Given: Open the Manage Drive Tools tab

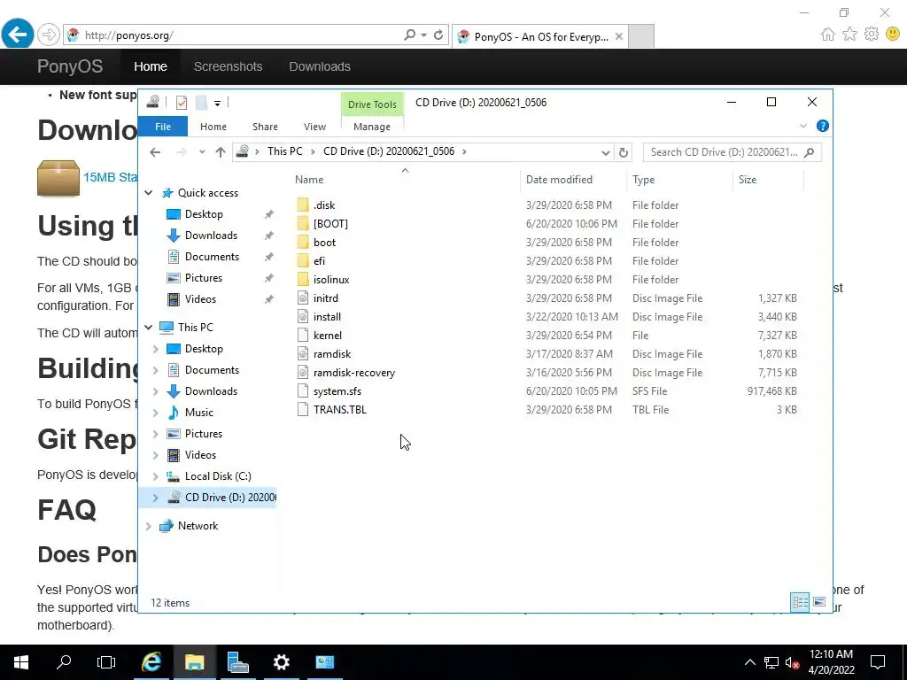Looking at the screenshot, I should (372, 127).
